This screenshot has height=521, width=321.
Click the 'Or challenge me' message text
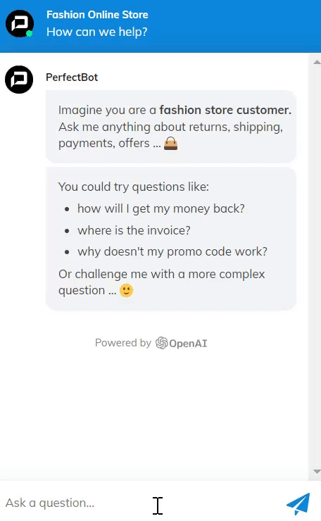tap(161, 282)
